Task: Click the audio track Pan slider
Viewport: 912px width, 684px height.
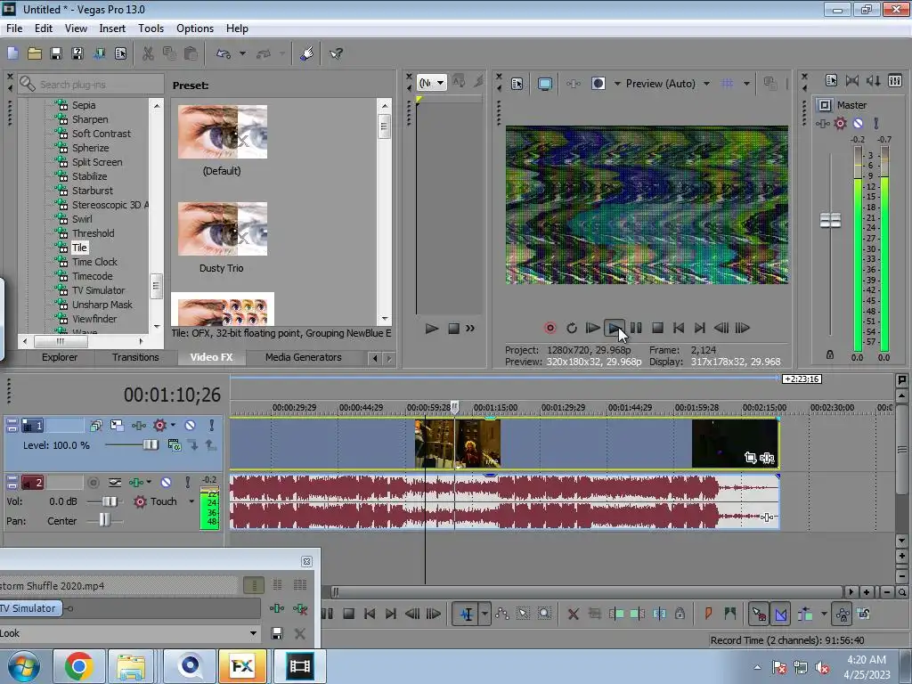Action: 104,520
